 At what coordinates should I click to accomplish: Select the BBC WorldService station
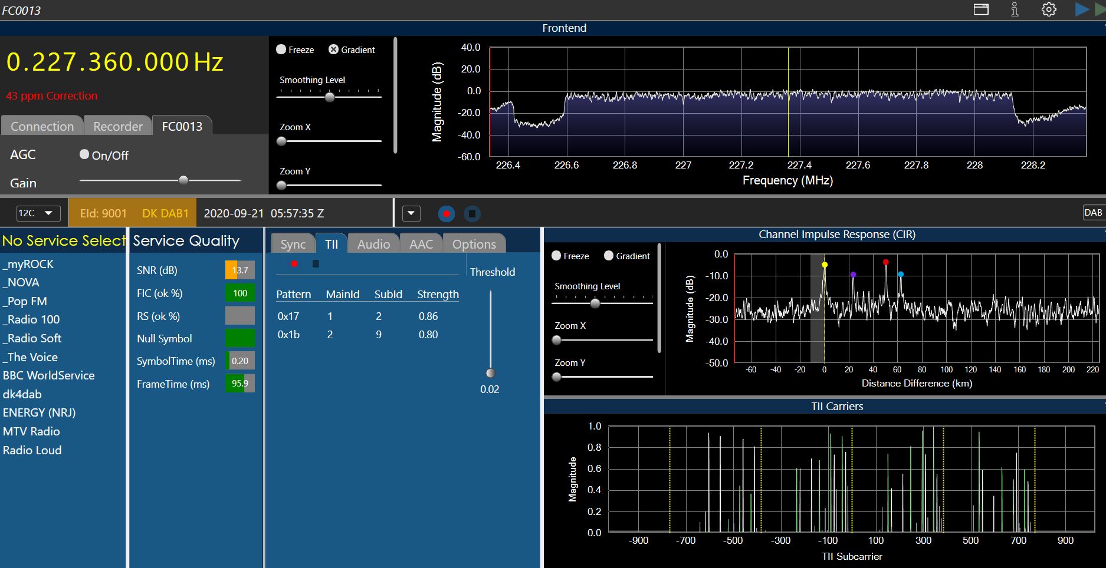(48, 375)
